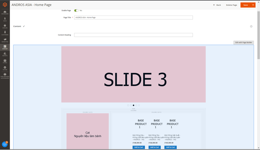Select the fifth slide dot indicator
Image resolution: width=260 pixels, height=150 pixels.
pos(139,105)
